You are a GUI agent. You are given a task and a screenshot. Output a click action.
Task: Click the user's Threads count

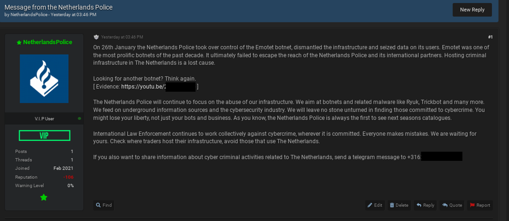72,160
